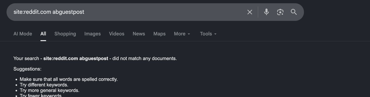Click into the search field text
This screenshot has height=97, width=370.
coord(49,12)
